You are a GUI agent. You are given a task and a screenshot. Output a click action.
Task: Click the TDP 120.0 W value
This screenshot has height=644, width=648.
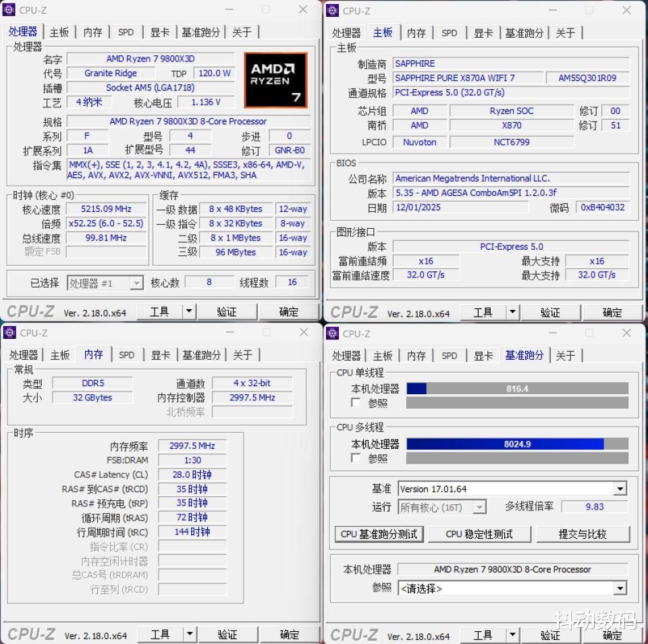pyautogui.click(x=215, y=73)
